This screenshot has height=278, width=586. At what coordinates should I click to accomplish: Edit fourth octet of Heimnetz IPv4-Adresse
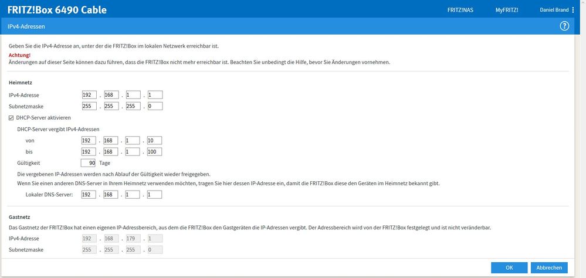pos(155,95)
